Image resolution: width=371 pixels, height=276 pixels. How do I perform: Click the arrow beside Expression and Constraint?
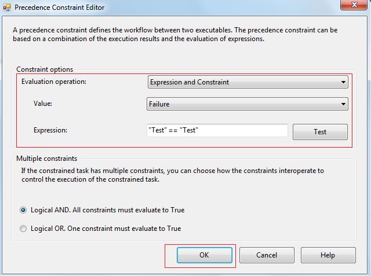(343, 82)
